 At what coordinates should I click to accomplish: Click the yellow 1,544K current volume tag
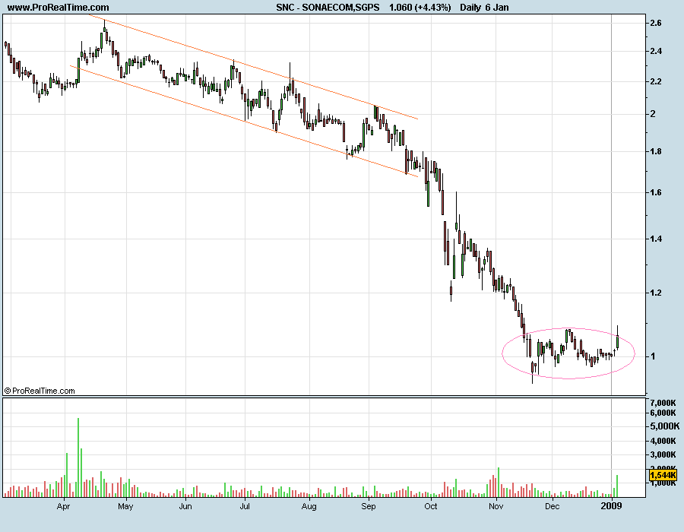point(663,475)
